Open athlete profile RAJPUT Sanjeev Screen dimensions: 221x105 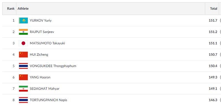[42, 32]
